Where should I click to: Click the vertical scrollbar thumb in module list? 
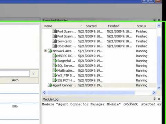coord(159,61)
